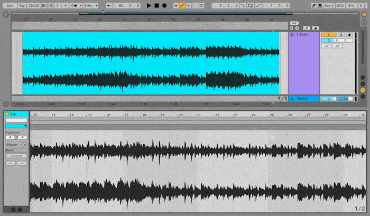Click the Session Record circle button
This screenshot has width=370, height=216.
click(201, 5)
